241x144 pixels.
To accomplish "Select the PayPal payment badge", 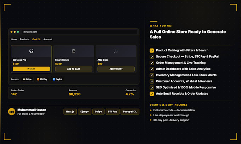I will (x=57, y=79).
